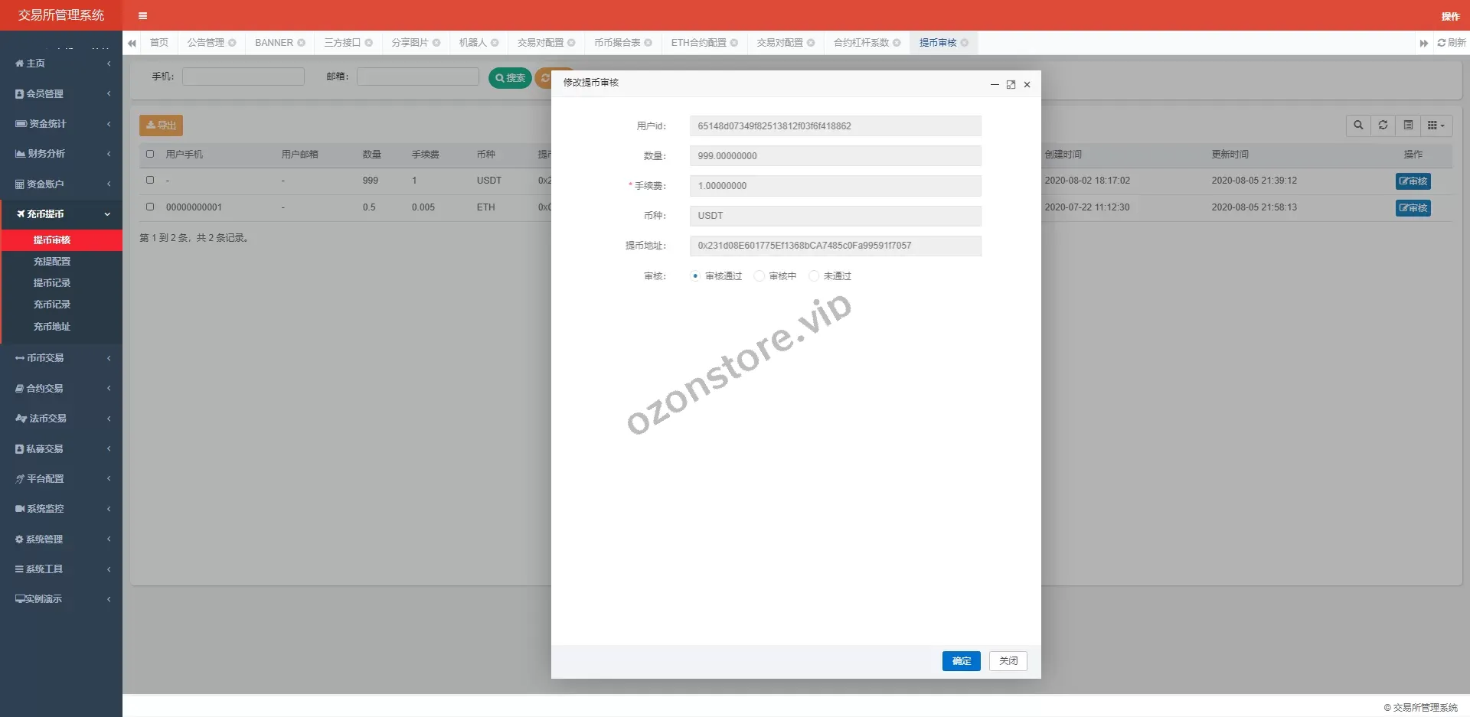The width and height of the screenshot is (1470, 717).
Task: Select the 审核通过 radio option
Action: [x=695, y=276]
